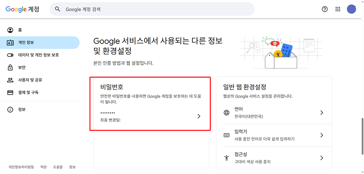This screenshot has width=364, height=174.
Task: Open 도움말 footer link
Action: (58, 167)
